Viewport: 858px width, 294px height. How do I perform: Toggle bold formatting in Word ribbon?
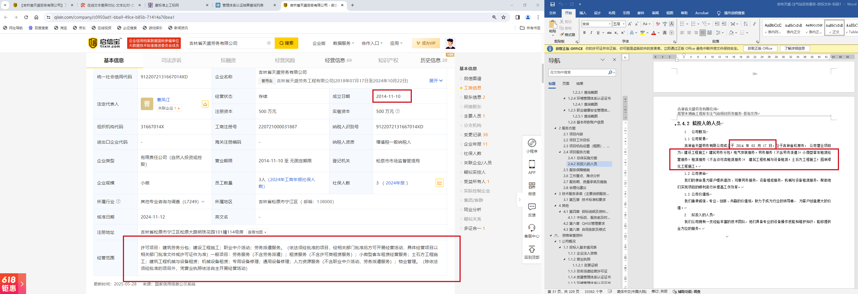[x=584, y=33]
